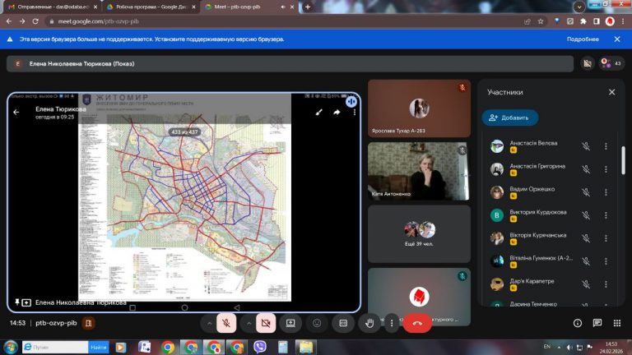Open meeting details info icon
Image resolution: width=632 pixels, height=355 pixels.
[x=577, y=324]
